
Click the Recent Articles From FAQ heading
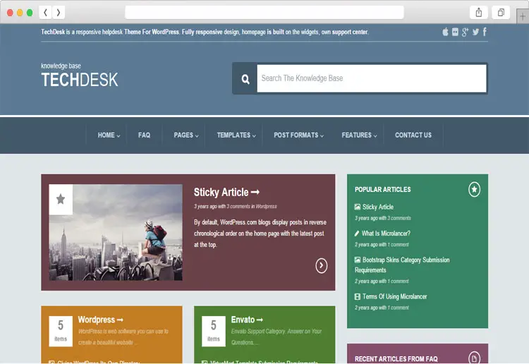pos(396,359)
